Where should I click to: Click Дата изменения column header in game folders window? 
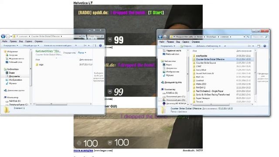244,51
